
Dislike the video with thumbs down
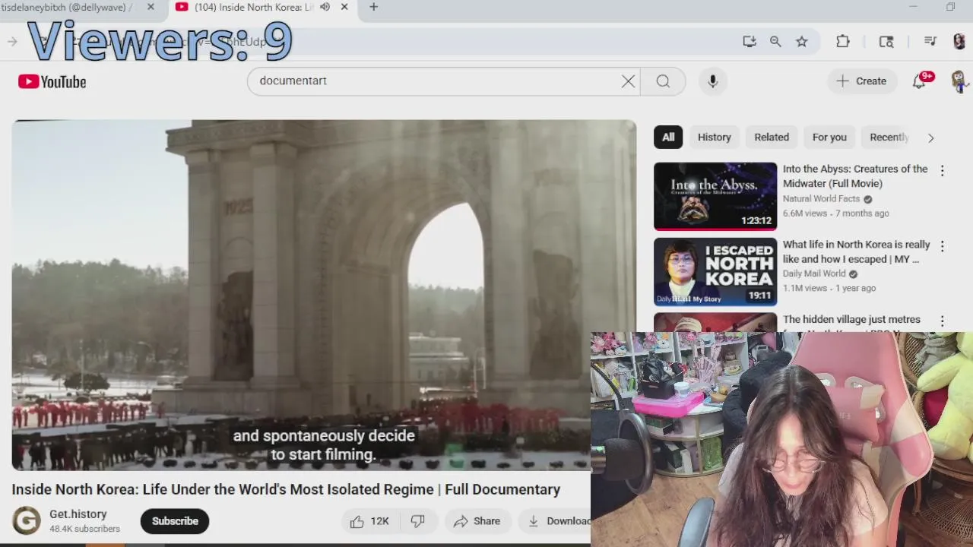417,521
